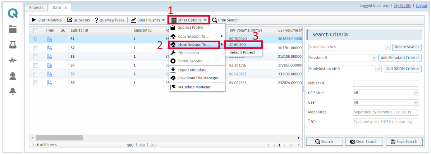Screen dimensions: 431x154
Task: Open the QC Status dropdown in search criteria
Action: 416,93
